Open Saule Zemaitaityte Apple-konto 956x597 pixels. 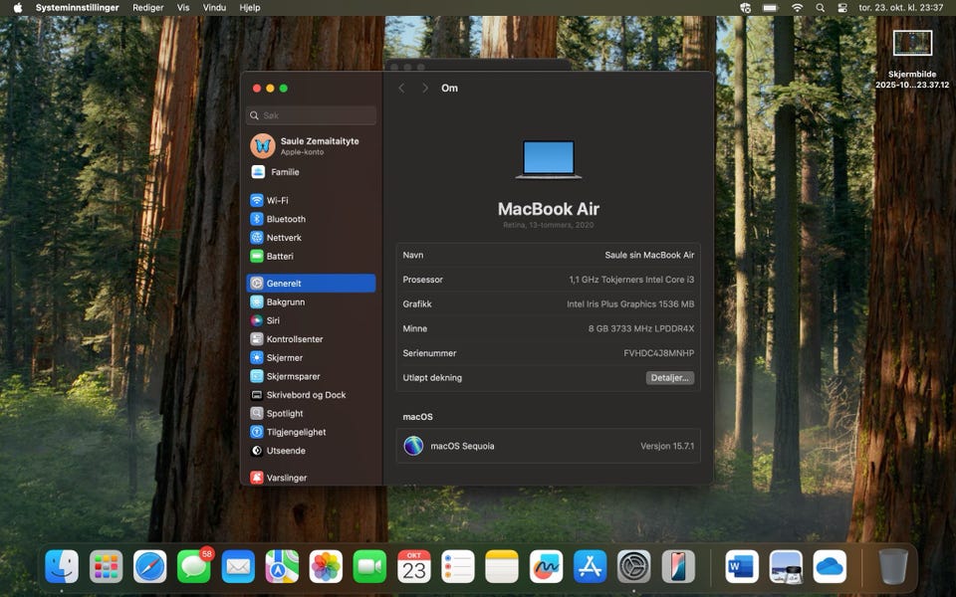(311, 146)
